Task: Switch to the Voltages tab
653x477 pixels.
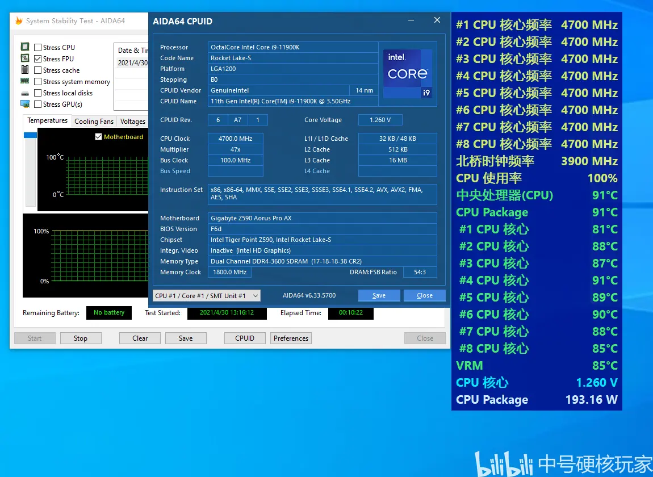Action: coord(132,121)
